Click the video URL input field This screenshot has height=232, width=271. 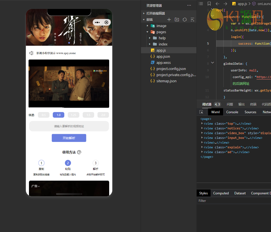click(69, 126)
